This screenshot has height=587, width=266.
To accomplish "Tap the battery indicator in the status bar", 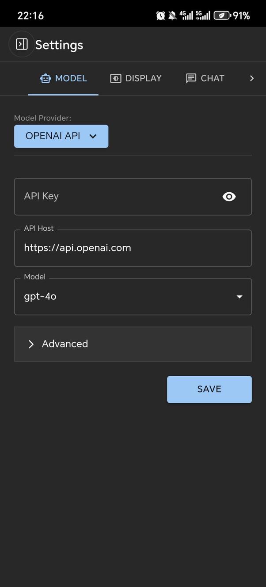I will tap(221, 15).
